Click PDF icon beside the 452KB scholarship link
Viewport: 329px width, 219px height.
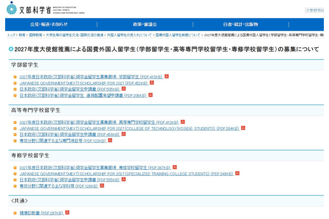click(x=152, y=82)
